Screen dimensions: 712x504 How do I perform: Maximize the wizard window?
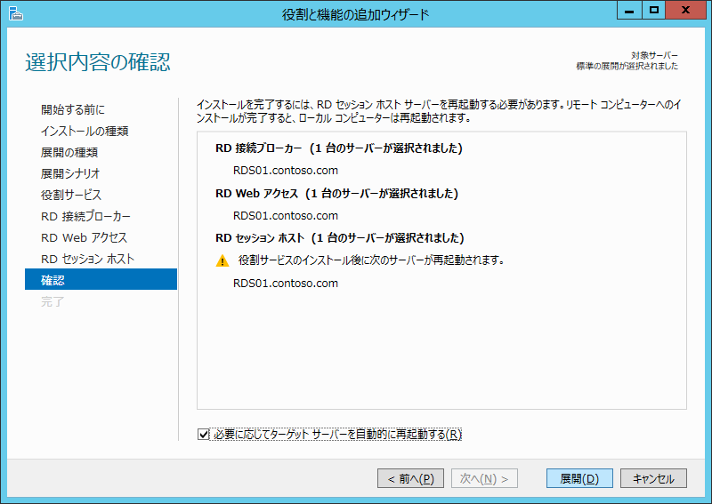click(653, 11)
